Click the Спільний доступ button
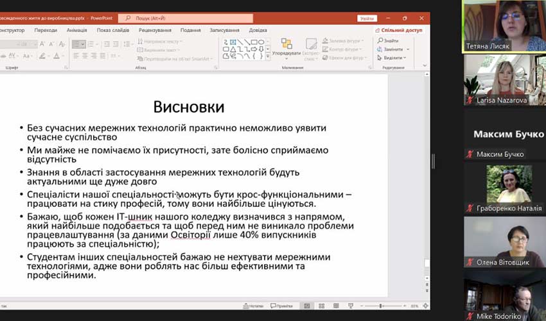The height and width of the screenshot is (321, 546). (400, 29)
